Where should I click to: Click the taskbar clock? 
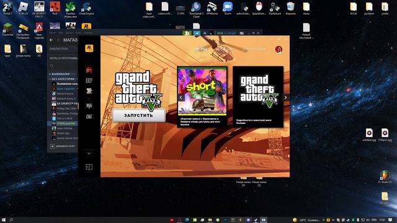click(382, 220)
